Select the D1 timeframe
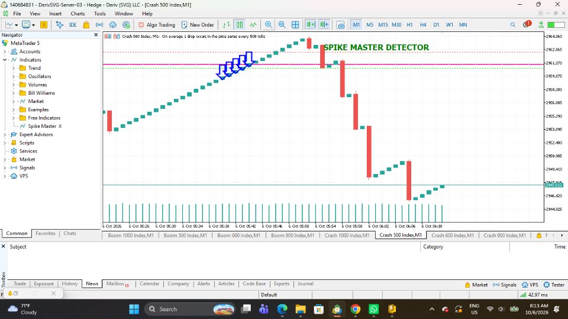 click(x=436, y=25)
